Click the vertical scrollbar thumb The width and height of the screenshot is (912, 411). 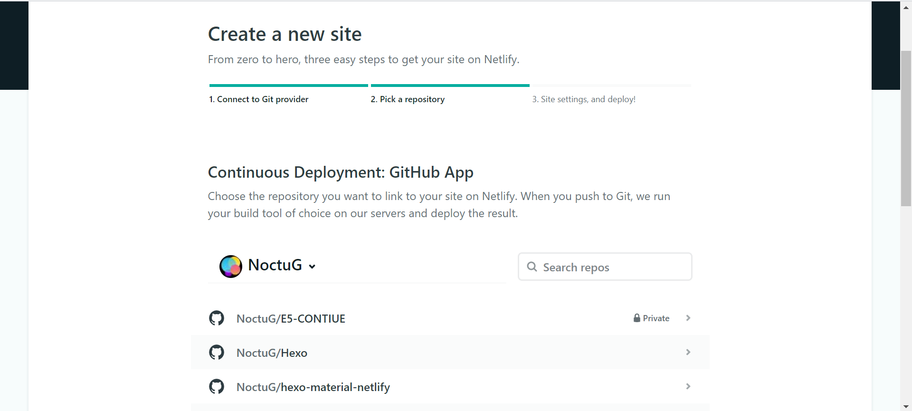click(906, 128)
